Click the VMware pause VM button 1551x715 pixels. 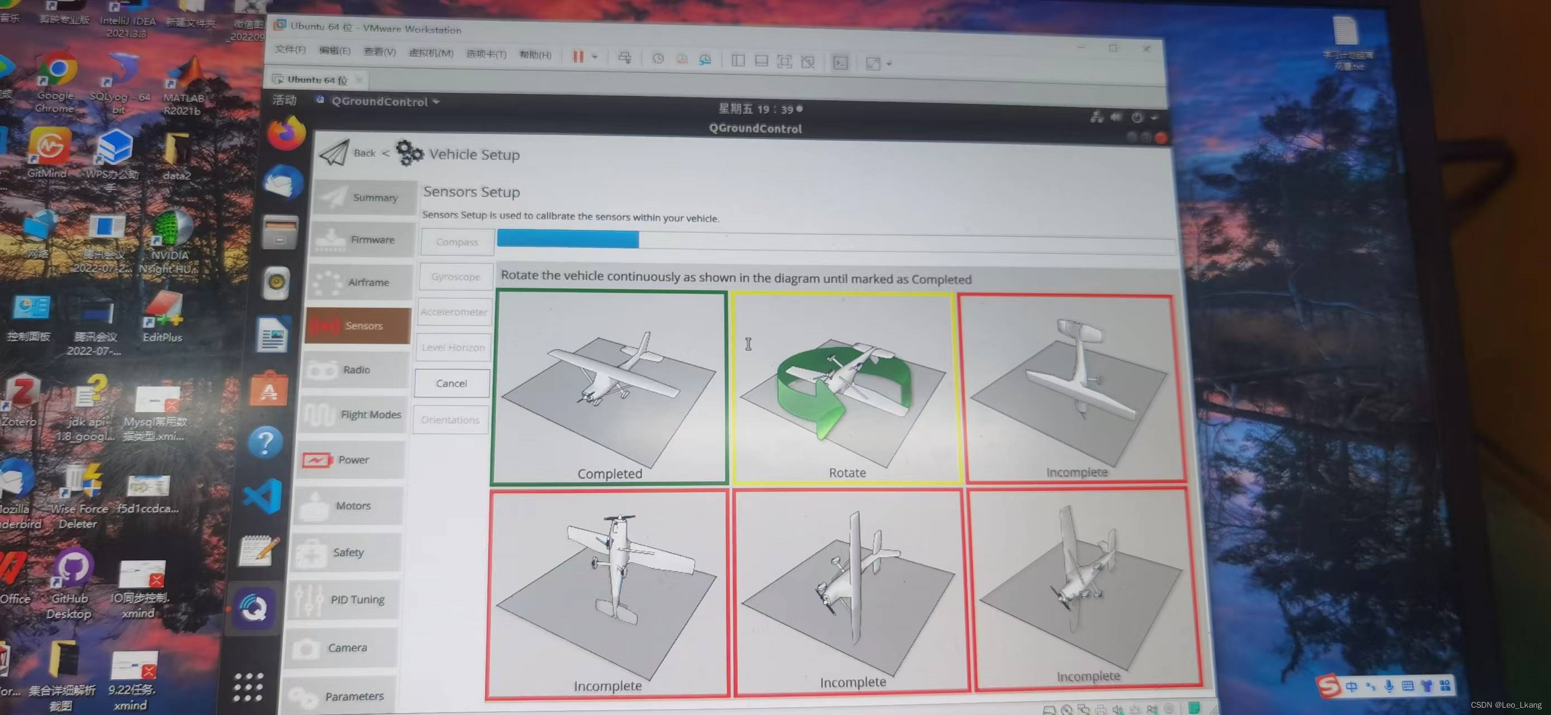578,56
